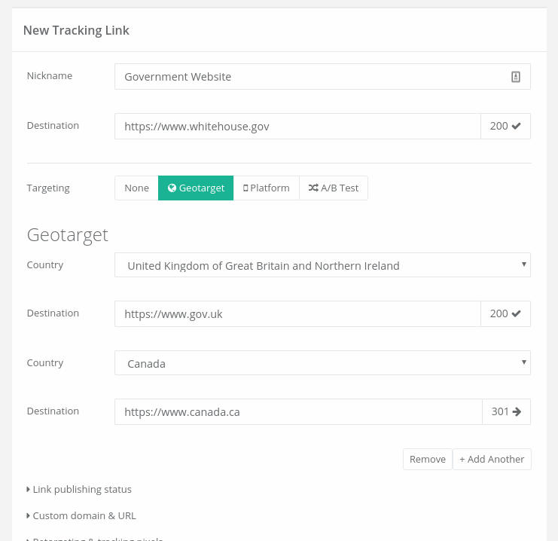Expand Custom domain & URL section

pyautogui.click(x=81, y=516)
